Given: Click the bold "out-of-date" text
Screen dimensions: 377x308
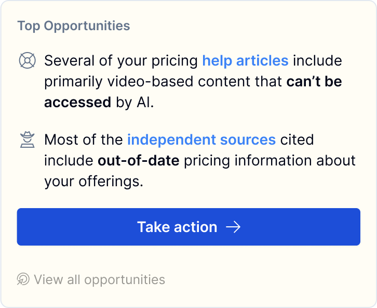Looking at the screenshot, I should 139,160.
